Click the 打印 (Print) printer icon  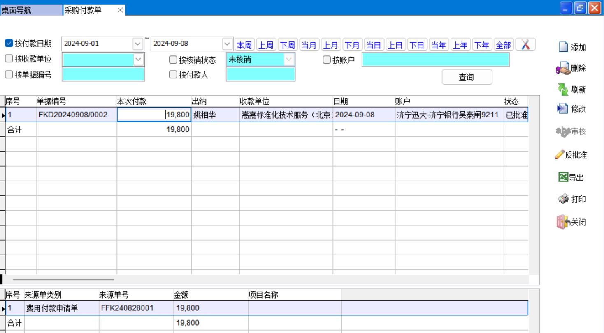tap(563, 199)
